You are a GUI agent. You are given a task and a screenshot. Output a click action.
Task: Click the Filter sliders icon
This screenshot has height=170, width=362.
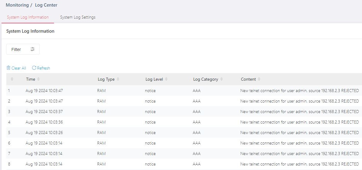click(32, 49)
